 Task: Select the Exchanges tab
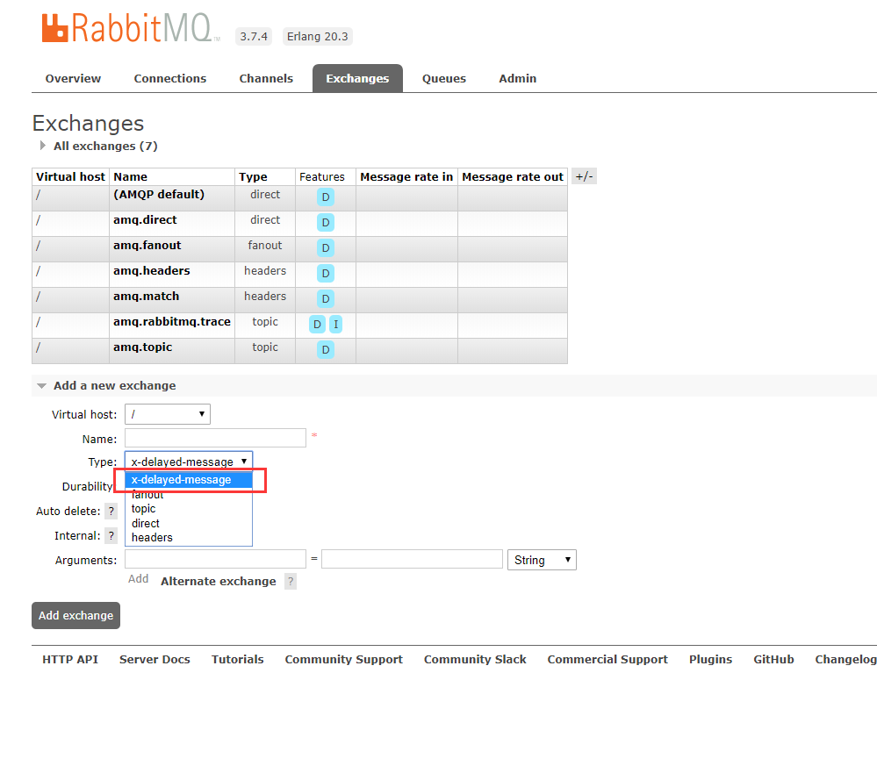(357, 78)
